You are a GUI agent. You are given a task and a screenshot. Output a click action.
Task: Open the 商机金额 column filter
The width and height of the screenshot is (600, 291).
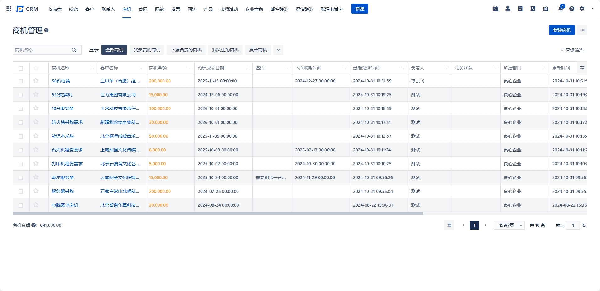pyautogui.click(x=190, y=68)
